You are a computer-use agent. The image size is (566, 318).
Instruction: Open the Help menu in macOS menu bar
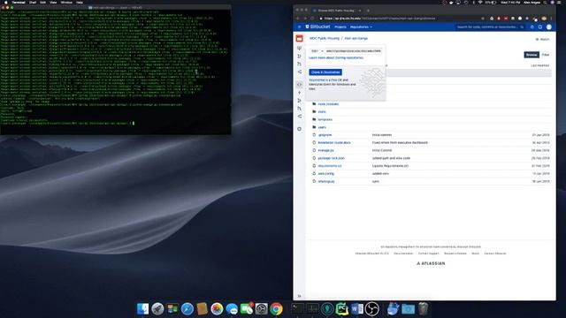[x=80, y=2]
